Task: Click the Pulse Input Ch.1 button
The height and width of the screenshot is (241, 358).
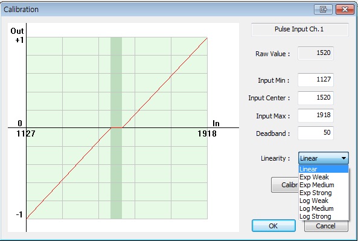Action: coord(300,30)
